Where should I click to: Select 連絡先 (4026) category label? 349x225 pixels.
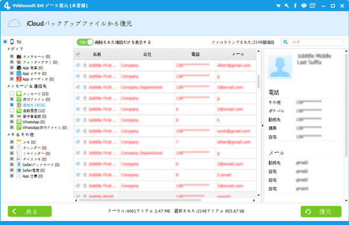pyautogui.click(x=34, y=105)
